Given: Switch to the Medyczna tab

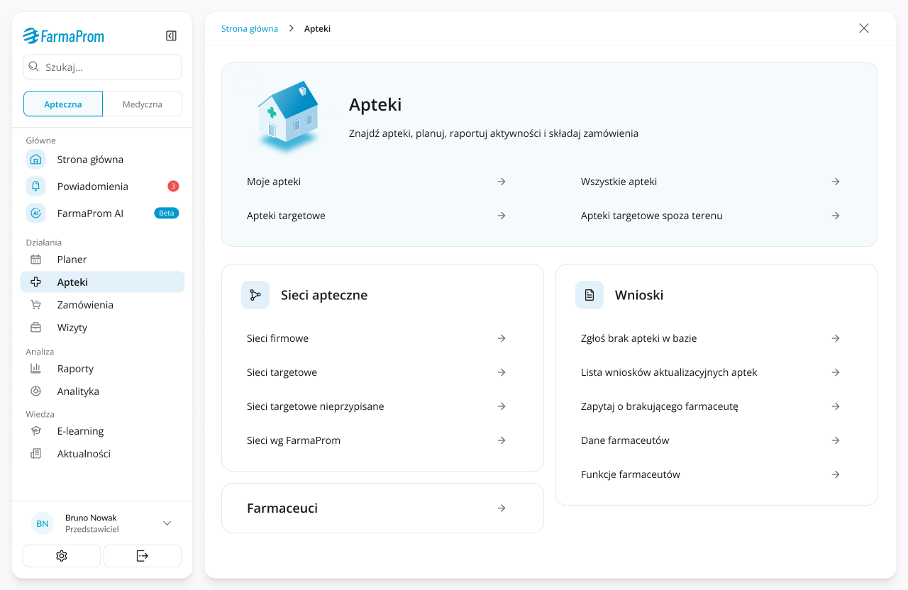Looking at the screenshot, I should (143, 104).
